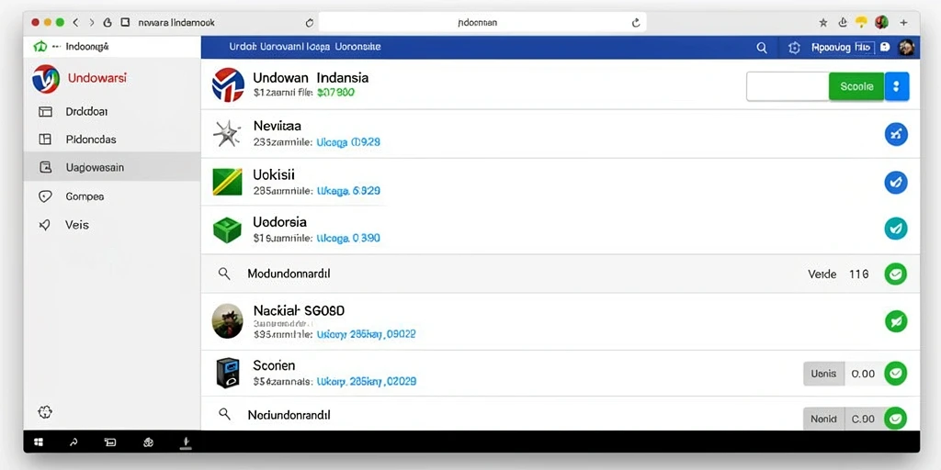The image size is (941, 470).
Task: Click the gear icon at sidebar bottom
Action: (45, 412)
